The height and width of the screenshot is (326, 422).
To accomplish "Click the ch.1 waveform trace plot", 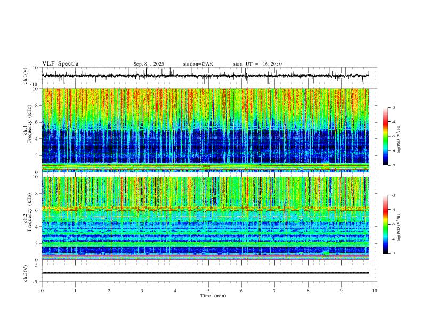I will [205, 76].
